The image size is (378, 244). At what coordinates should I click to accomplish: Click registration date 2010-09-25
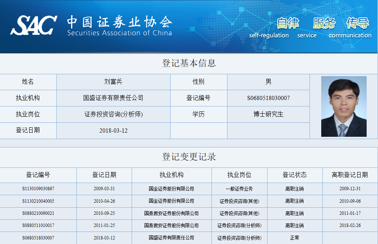click(x=104, y=213)
